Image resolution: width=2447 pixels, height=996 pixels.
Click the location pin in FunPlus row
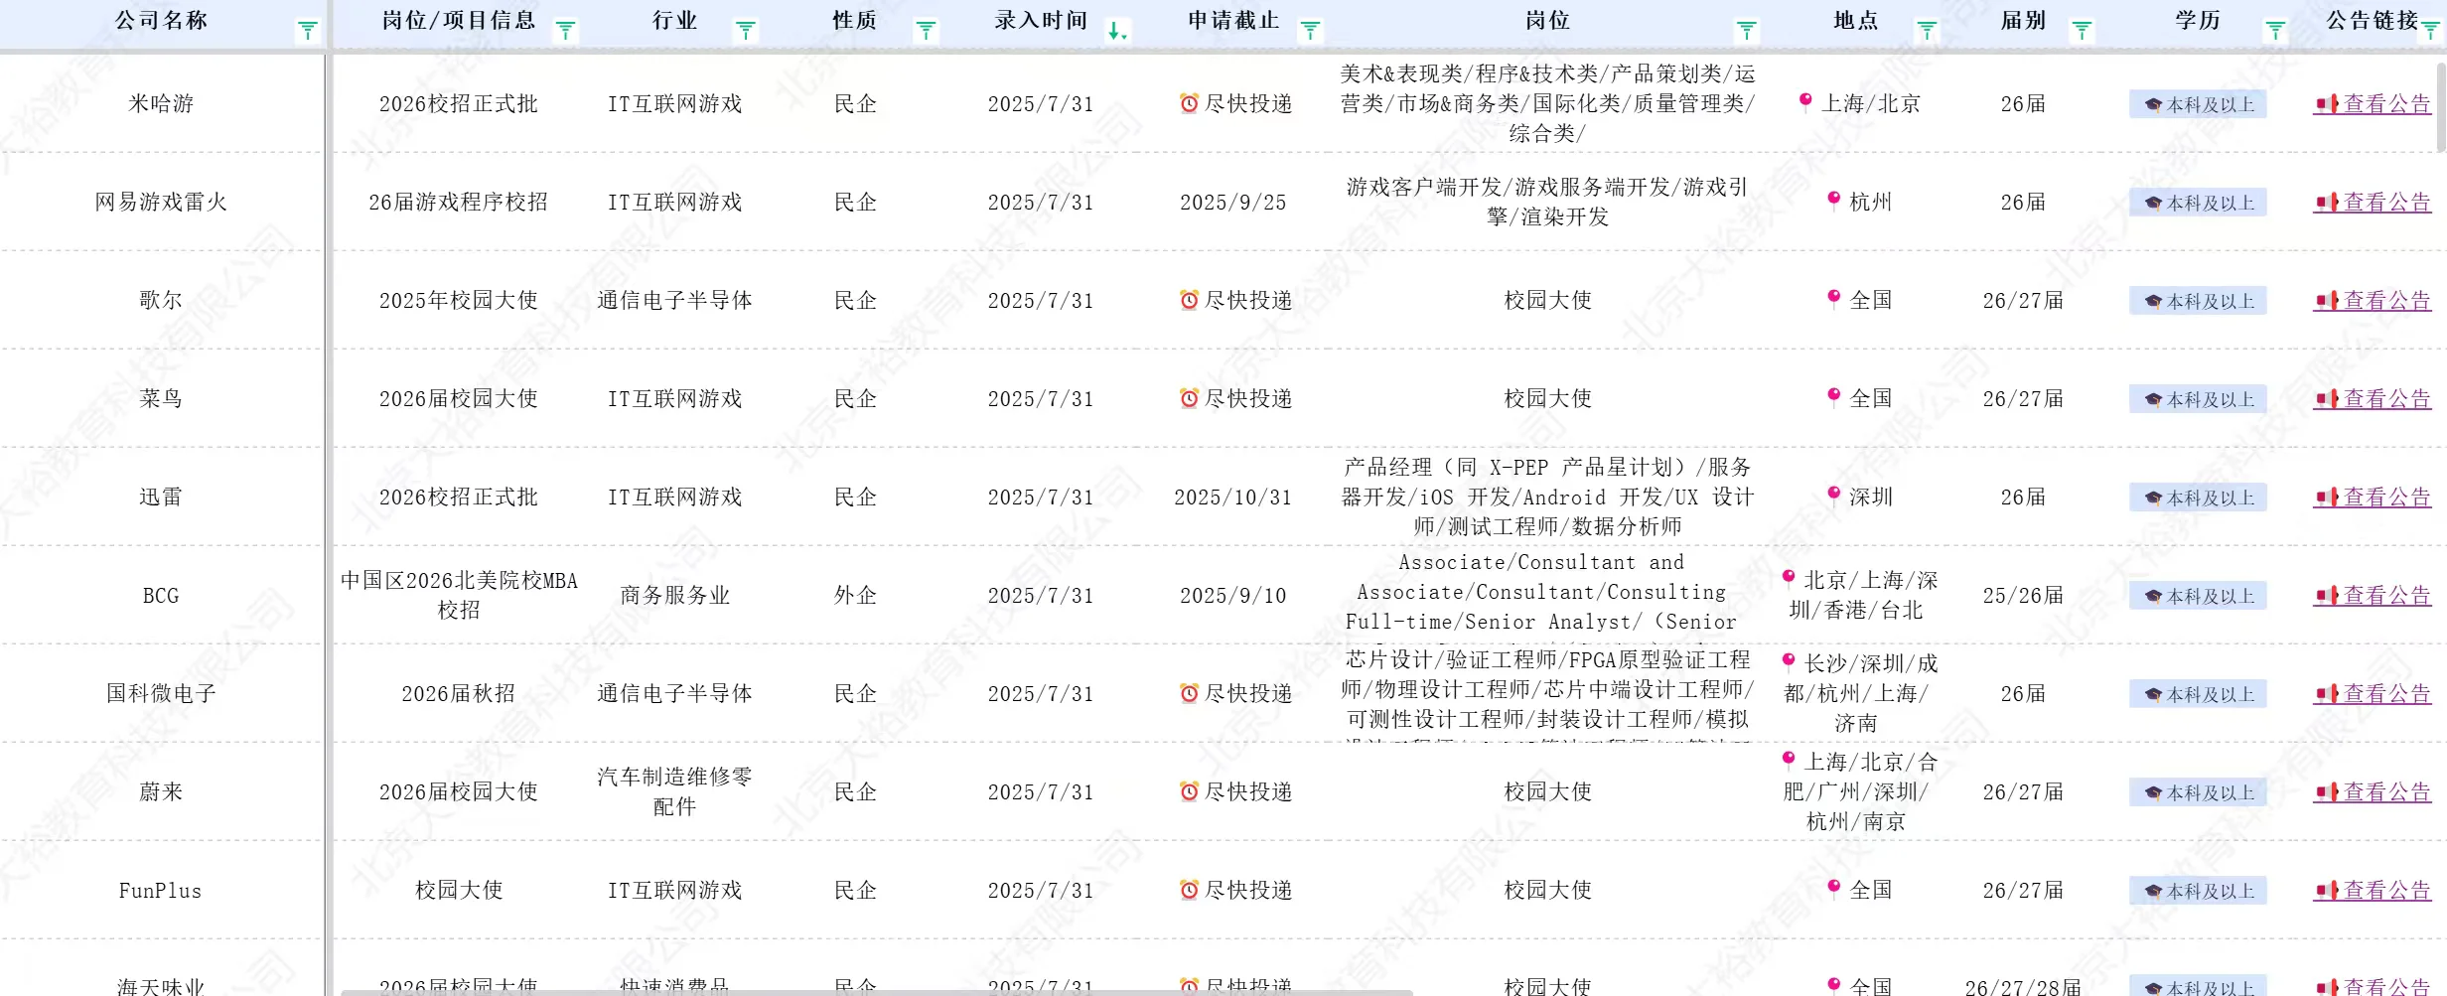coord(1833,888)
